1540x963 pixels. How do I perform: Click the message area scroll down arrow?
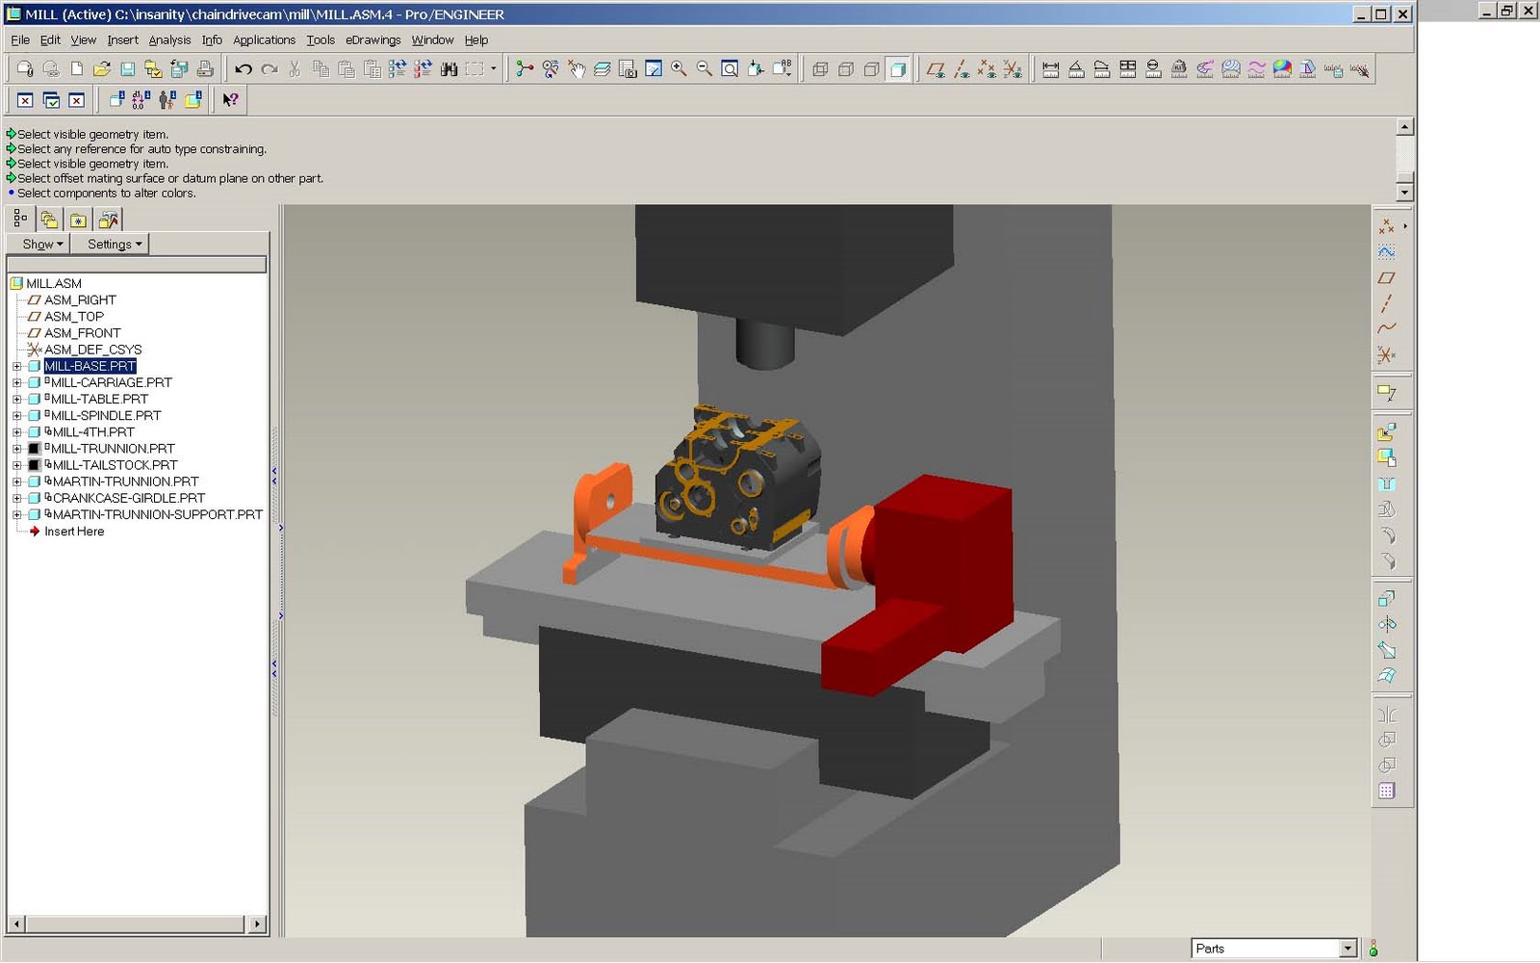pyautogui.click(x=1405, y=193)
